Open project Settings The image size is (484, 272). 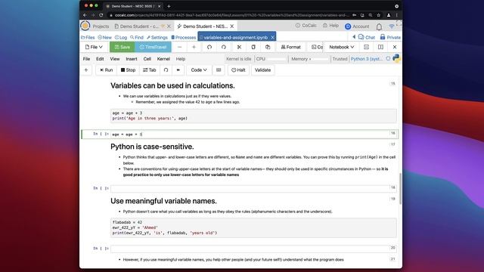(157, 37)
